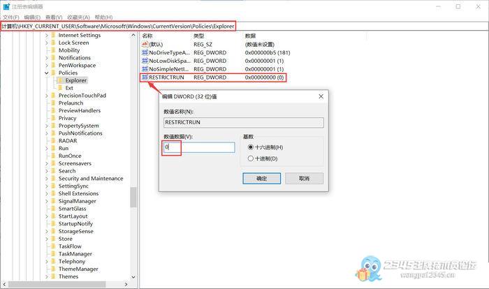Click the DWORD icon next to NoDriveTypeA...

[x=145, y=52]
